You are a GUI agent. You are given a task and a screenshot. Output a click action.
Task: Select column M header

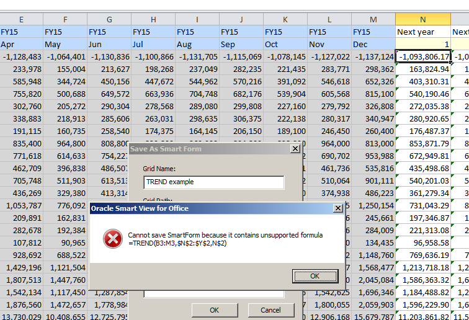point(373,19)
